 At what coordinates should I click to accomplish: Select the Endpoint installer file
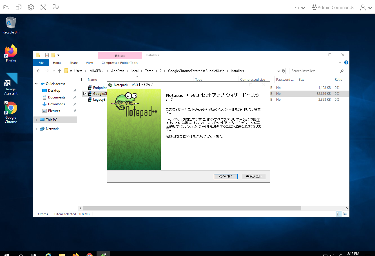pos(97,88)
